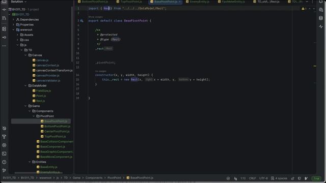
Task: Open the Git tool window icon
Action: [x=4, y=171]
